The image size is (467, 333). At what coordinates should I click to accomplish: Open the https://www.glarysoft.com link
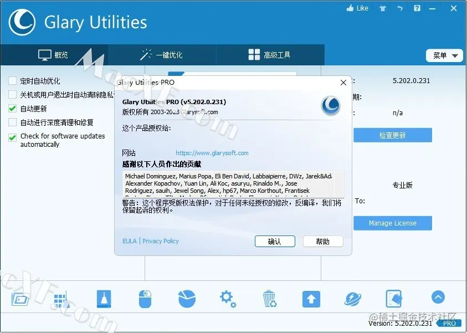click(x=212, y=153)
